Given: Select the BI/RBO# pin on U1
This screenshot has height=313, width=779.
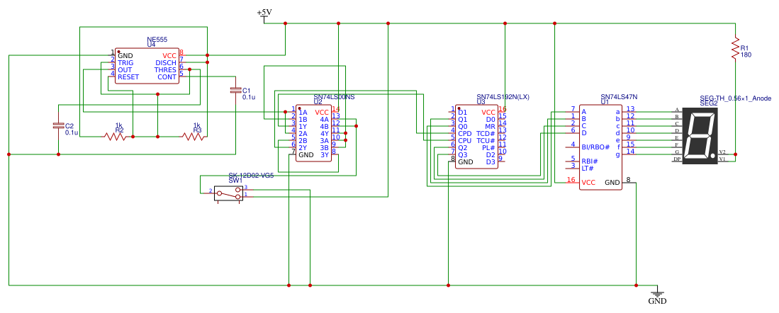Looking at the screenshot, I should (x=595, y=147).
